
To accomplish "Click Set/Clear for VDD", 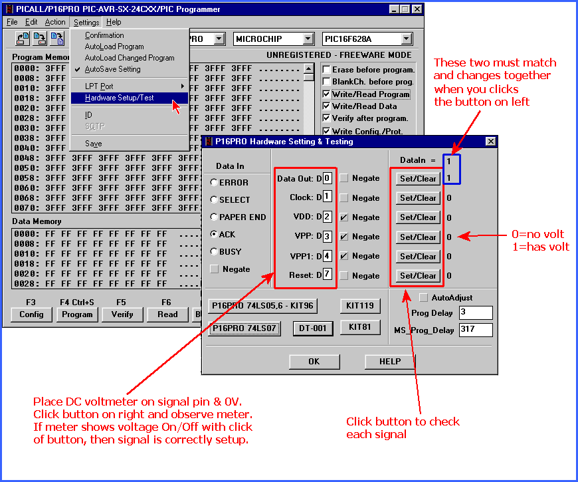I will coord(418,217).
